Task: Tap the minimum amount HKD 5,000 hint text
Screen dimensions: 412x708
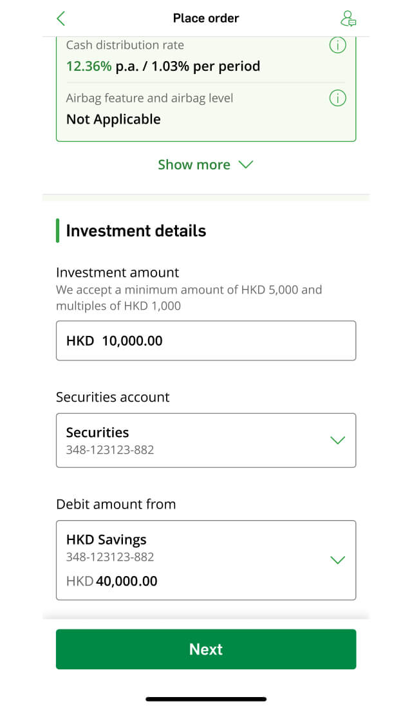Action: 189,297
